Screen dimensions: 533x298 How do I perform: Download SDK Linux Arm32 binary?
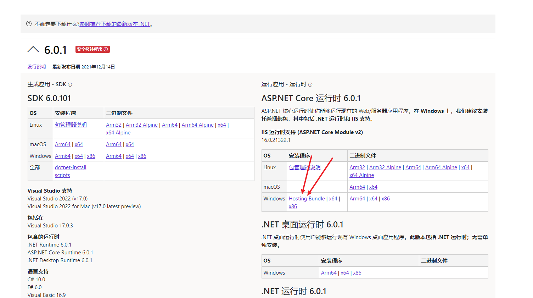(114, 125)
